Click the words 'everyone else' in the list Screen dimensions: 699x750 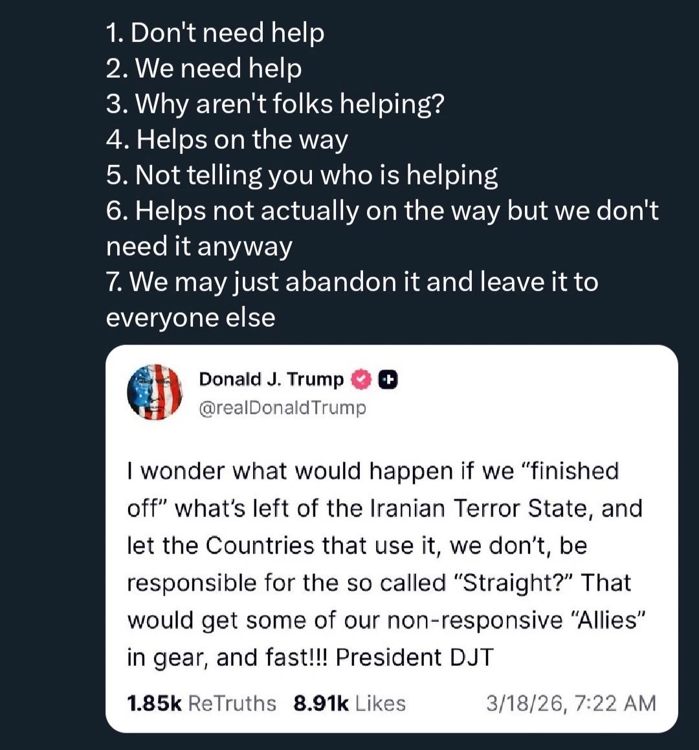190,318
